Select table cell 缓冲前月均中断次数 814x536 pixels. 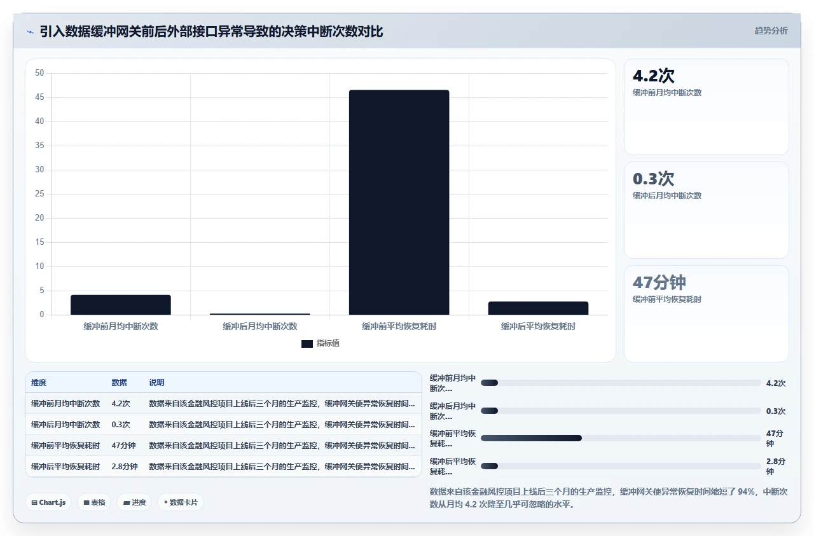tap(66, 404)
